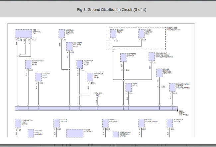Click the Moonroof Open Relay box

point(90,77)
